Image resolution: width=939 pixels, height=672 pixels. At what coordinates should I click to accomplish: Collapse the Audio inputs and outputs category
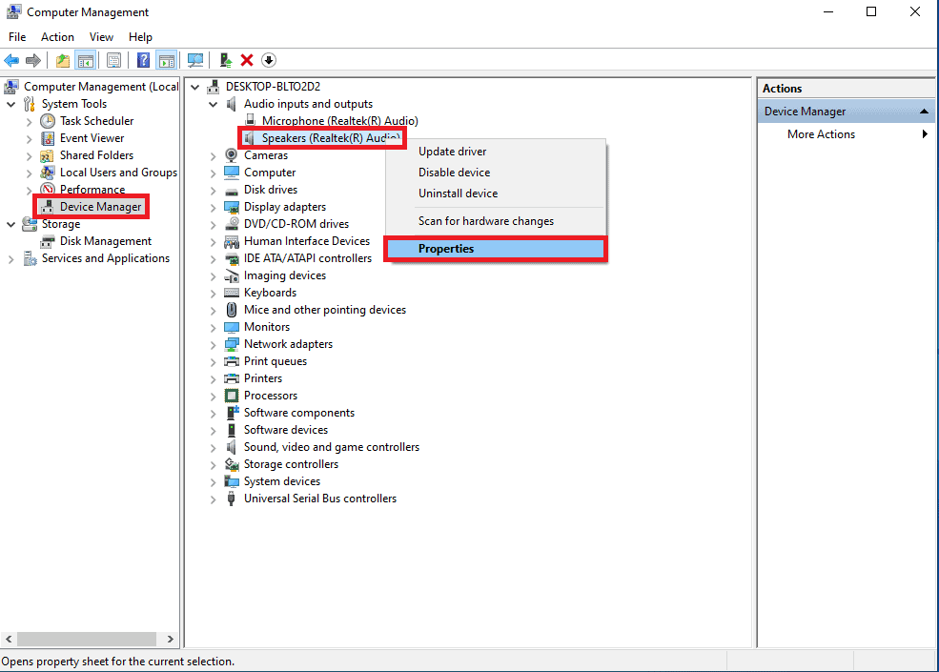[x=213, y=103]
